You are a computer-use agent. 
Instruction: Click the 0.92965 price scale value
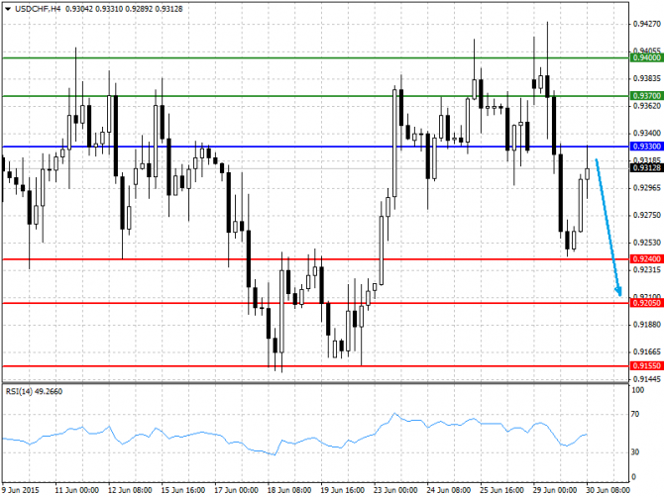pyautogui.click(x=646, y=188)
